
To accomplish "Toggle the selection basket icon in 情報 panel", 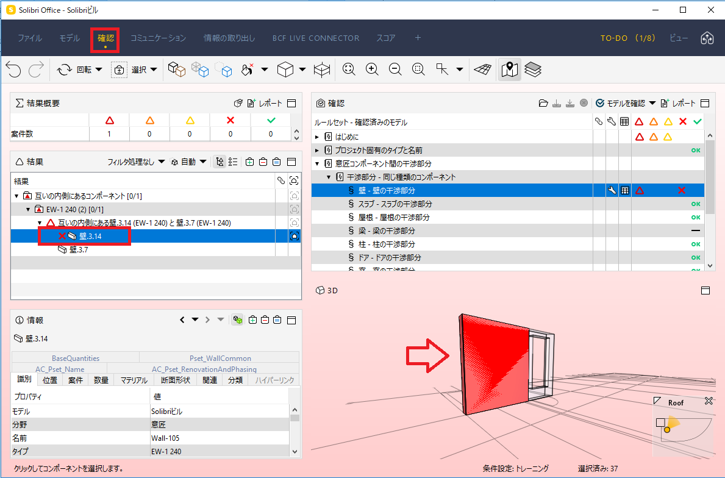I will point(238,320).
